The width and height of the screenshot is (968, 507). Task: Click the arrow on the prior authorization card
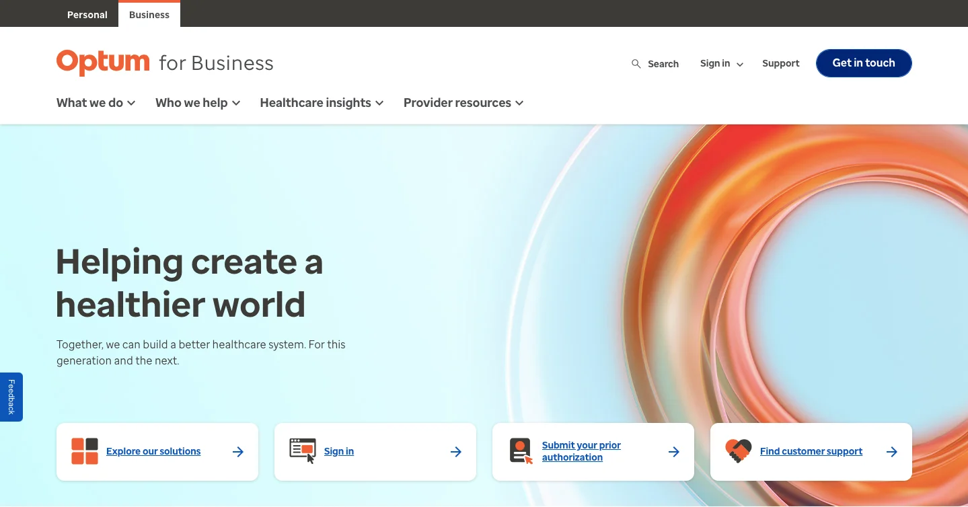[x=673, y=451]
